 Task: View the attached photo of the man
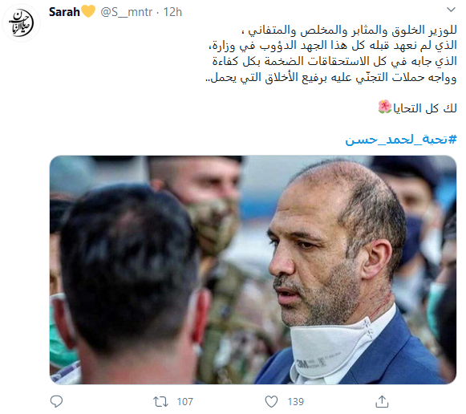point(253,270)
